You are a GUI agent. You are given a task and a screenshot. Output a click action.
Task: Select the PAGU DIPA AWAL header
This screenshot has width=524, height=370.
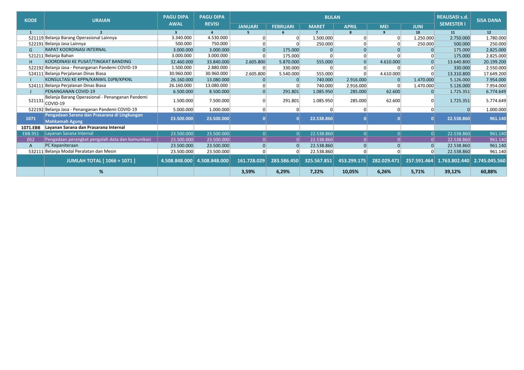click(x=176, y=20)
